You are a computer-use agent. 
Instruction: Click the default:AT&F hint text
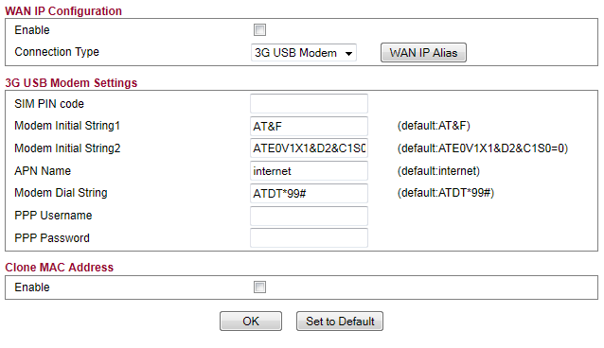click(x=434, y=126)
